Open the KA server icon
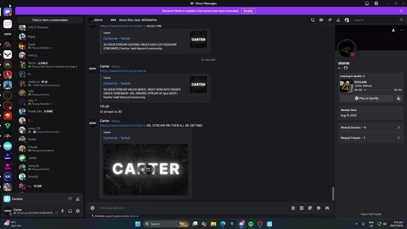This screenshot has height=229, width=407. (x=8, y=177)
